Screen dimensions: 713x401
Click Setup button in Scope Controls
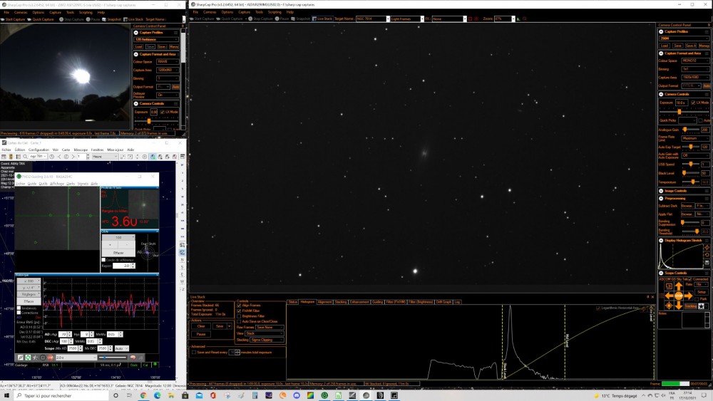pos(702,292)
